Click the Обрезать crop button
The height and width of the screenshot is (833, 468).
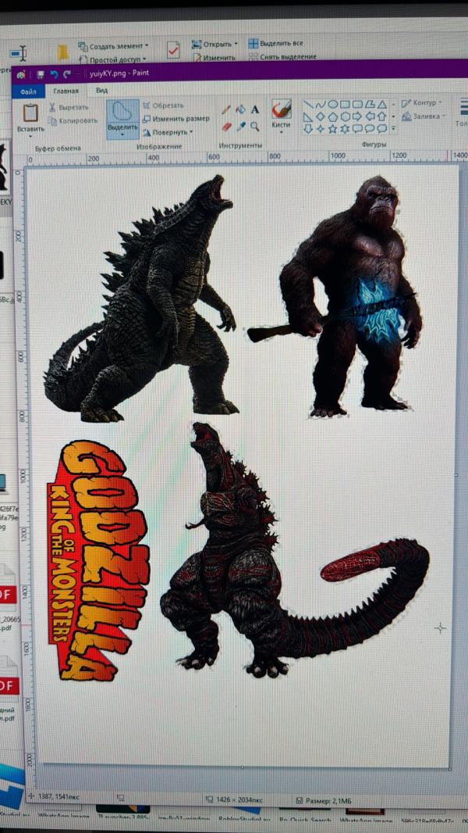168,105
